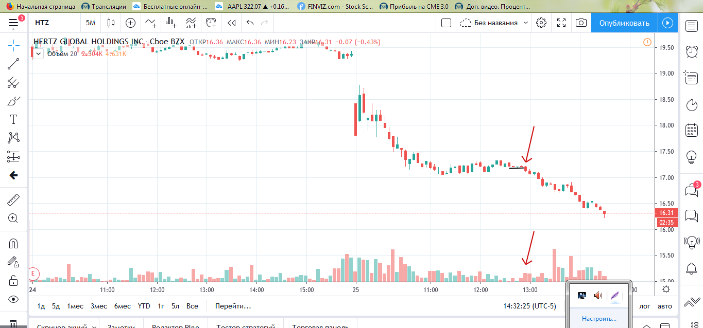Select the pitchfork drawing tool
The height and width of the screenshot is (328, 703).
pyautogui.click(x=13, y=83)
